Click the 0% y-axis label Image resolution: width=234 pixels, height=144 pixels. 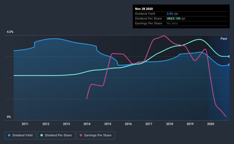(x=9, y=117)
